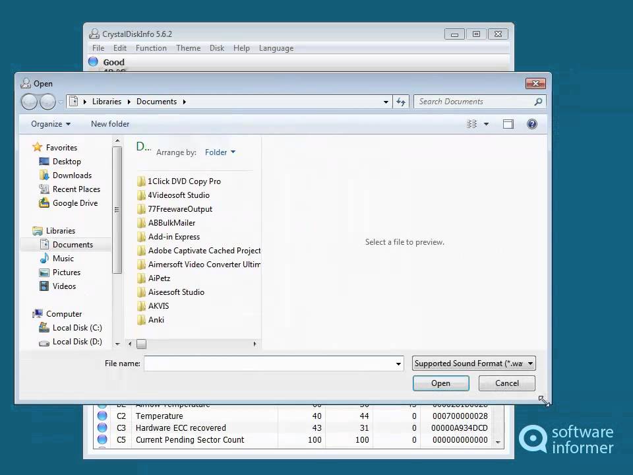The width and height of the screenshot is (633, 475).
Task: Click the change view icon
Action: coord(471,124)
